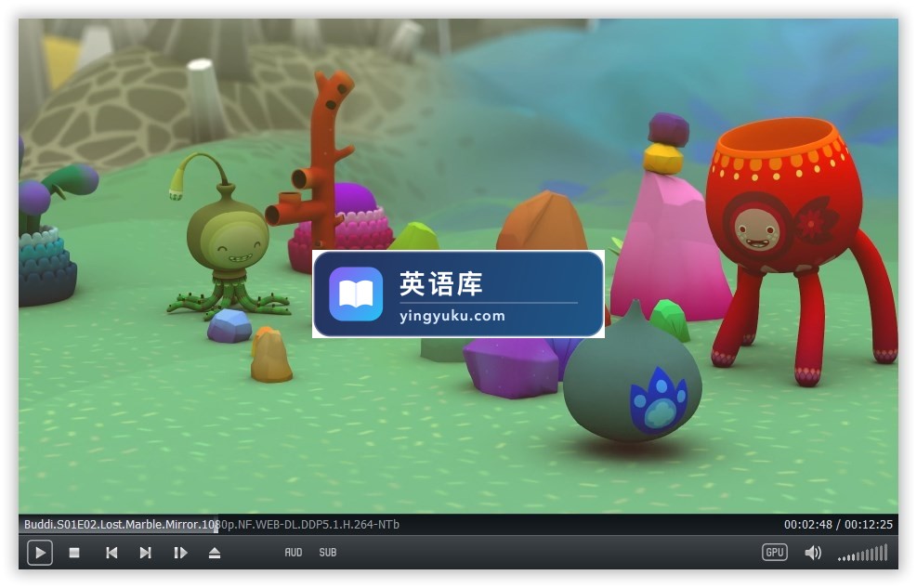Image resolution: width=917 pixels, height=588 pixels.
Task: Advance one frame with the frame-step icon
Action: coord(180,553)
